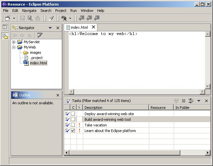Screen dimensions: 213x166
Task: Select index.html in the Navigator tree
Action: coord(38,63)
